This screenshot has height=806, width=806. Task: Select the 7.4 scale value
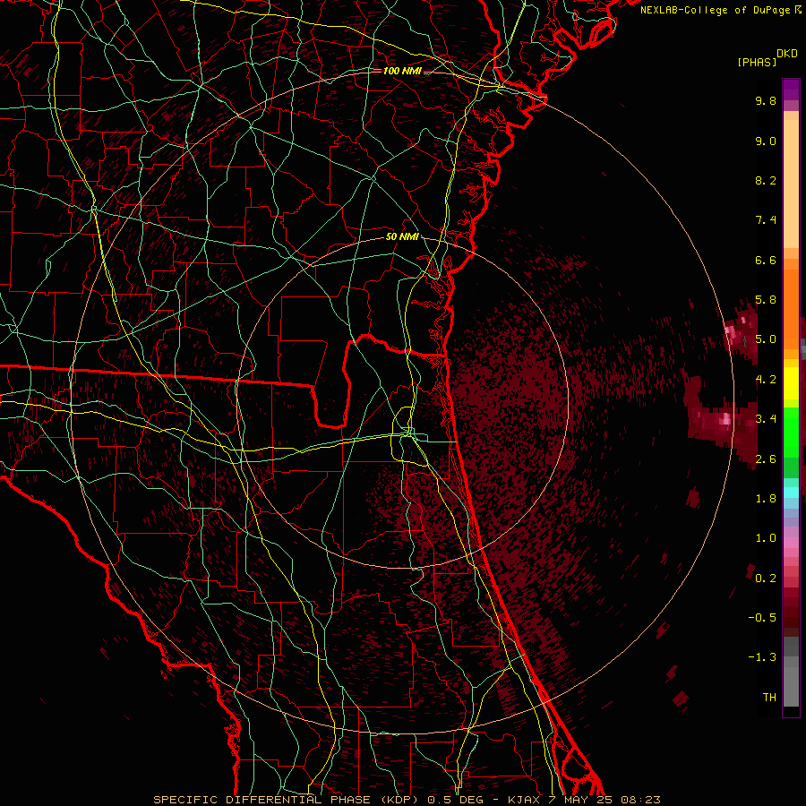click(766, 220)
